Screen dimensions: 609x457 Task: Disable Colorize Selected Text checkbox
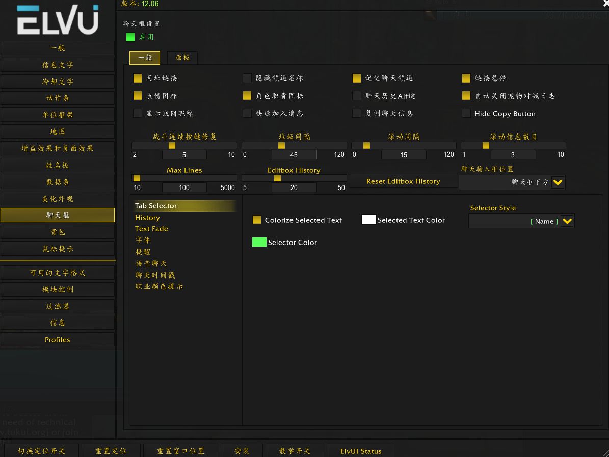(257, 220)
